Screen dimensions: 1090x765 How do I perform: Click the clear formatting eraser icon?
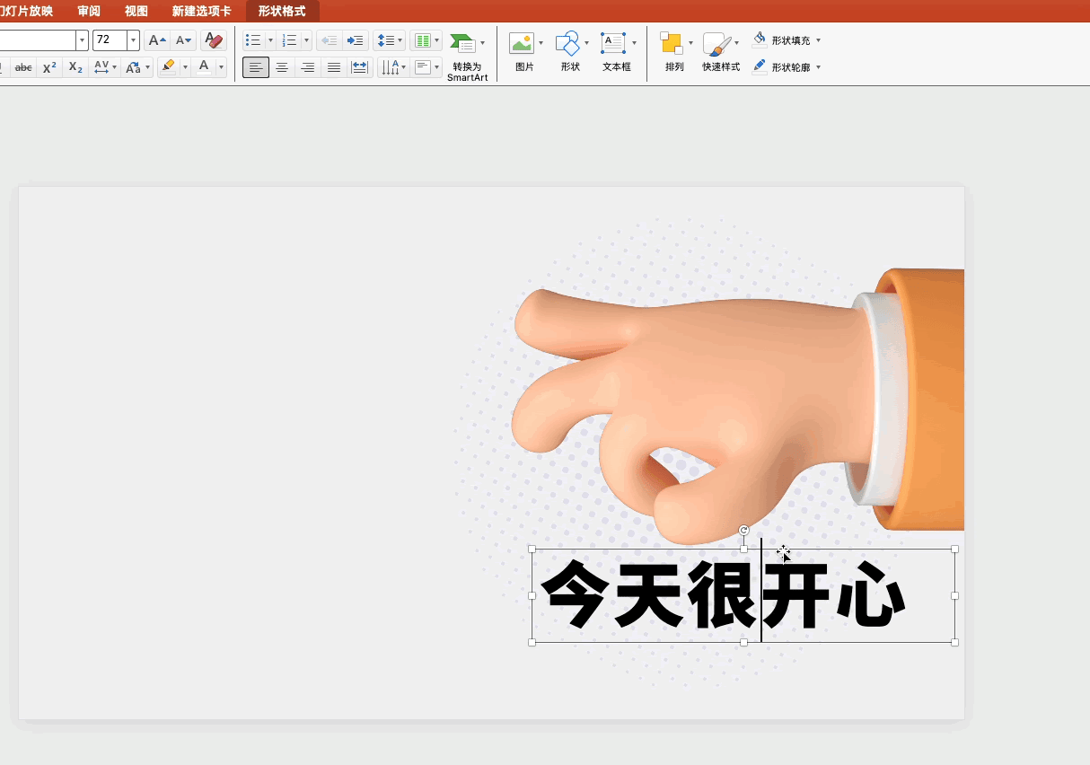(214, 40)
